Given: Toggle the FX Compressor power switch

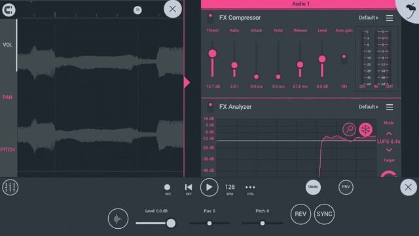Looking at the screenshot, I should (x=211, y=18).
